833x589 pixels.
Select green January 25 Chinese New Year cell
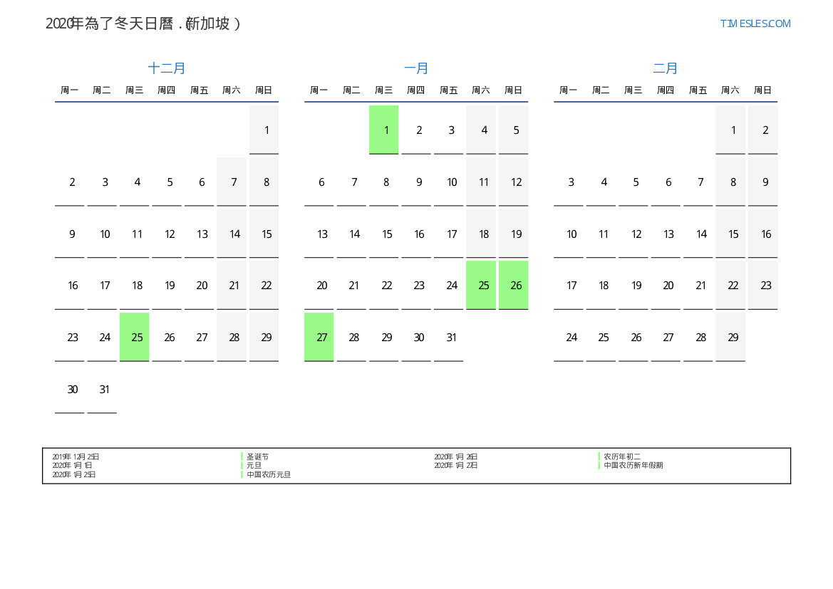[x=481, y=285]
